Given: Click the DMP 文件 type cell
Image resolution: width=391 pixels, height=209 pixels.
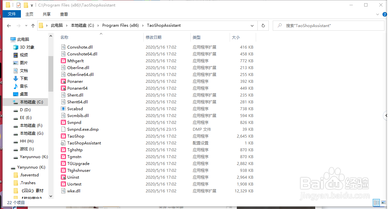Looking at the screenshot, I should (202, 129).
